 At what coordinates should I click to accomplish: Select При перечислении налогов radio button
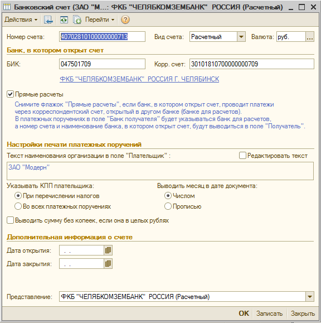(18, 196)
